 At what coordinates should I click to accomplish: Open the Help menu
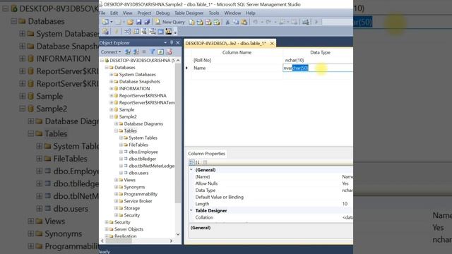tap(251, 13)
